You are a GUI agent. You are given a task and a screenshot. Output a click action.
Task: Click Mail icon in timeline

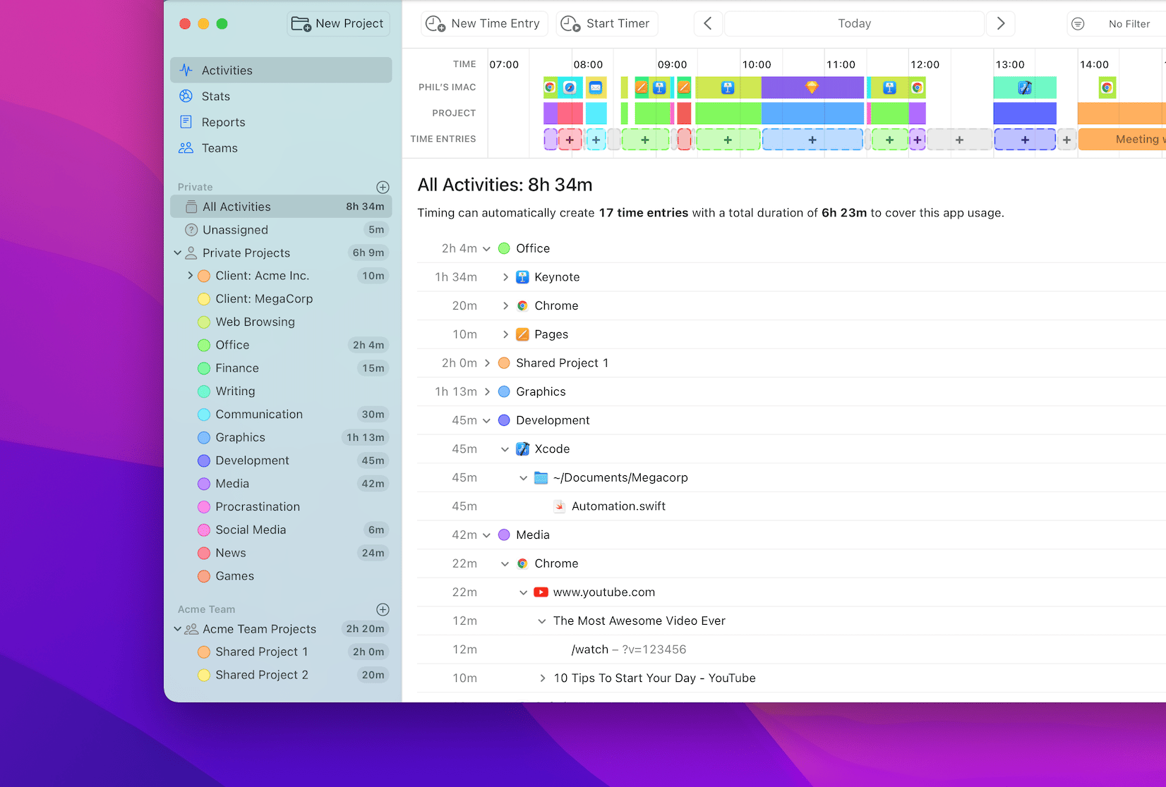click(x=596, y=87)
